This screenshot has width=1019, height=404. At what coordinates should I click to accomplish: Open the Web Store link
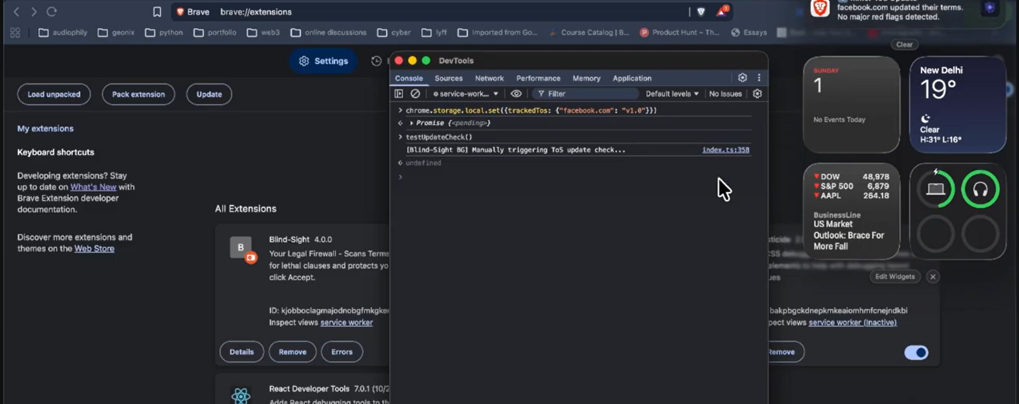pos(94,249)
